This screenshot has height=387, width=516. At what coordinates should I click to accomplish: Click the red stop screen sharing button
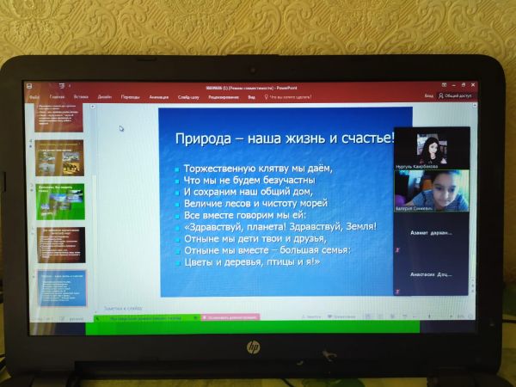228,316
